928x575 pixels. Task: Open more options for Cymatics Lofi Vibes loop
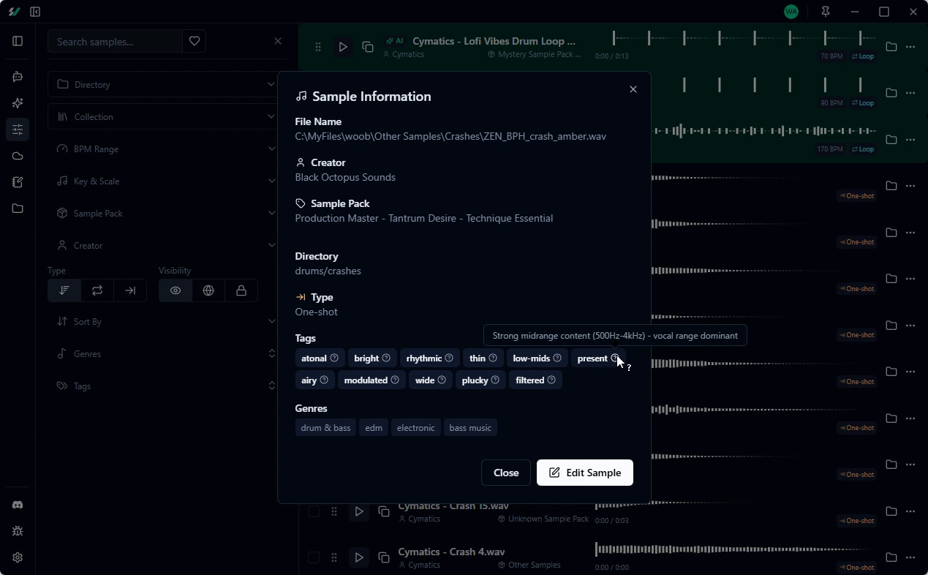click(910, 47)
